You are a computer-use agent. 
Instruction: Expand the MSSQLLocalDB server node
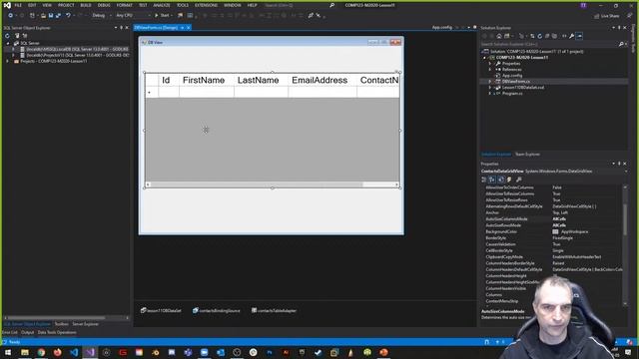pyautogui.click(x=13, y=49)
